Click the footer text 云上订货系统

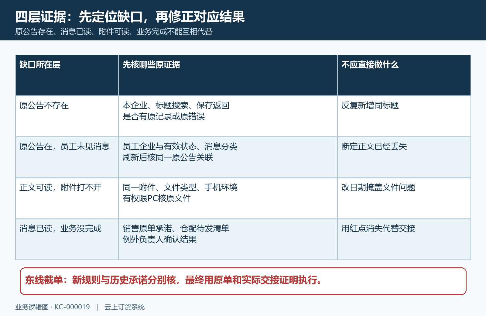(125, 307)
